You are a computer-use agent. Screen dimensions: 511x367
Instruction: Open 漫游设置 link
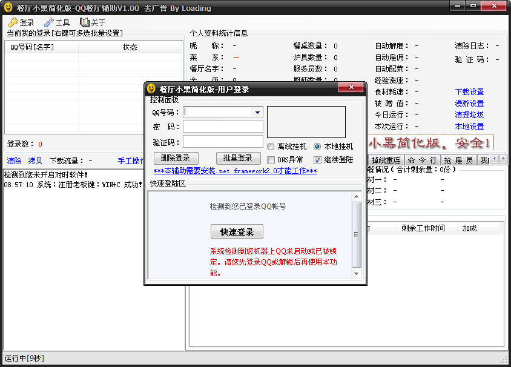coord(469,104)
